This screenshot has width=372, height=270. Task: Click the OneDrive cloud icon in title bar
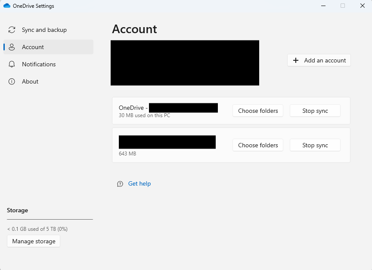point(7,6)
